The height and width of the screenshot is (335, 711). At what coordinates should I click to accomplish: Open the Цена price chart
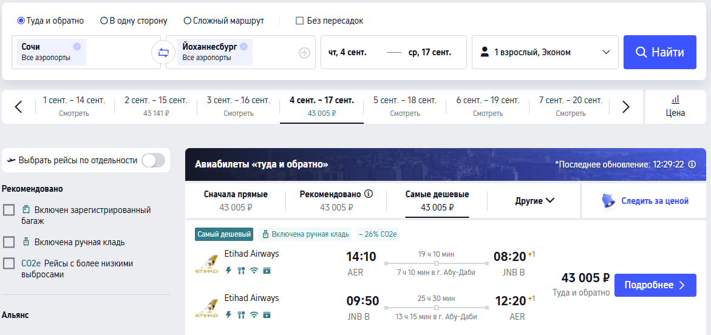click(675, 106)
